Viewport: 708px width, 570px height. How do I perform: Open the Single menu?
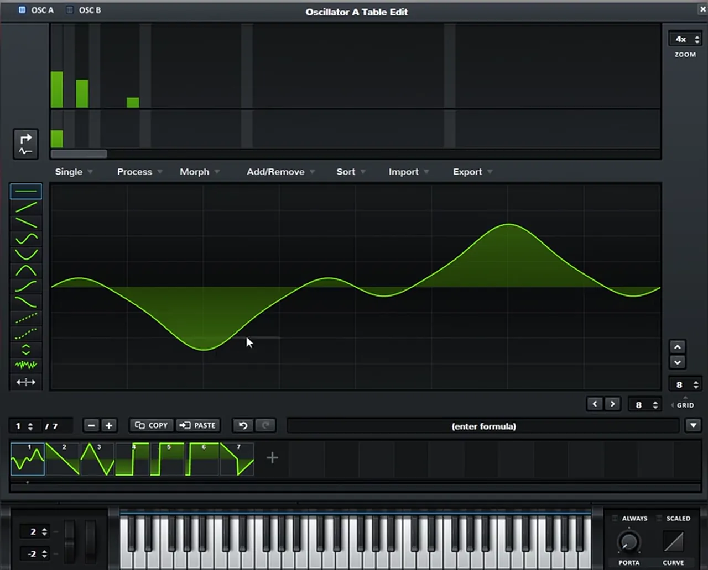74,172
